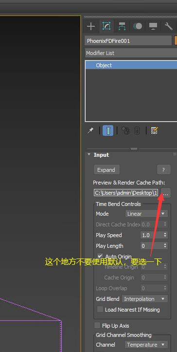Enable the Flip Up Axis checkbox
Image resolution: width=177 pixels, height=352 pixels.
[x=97, y=325]
